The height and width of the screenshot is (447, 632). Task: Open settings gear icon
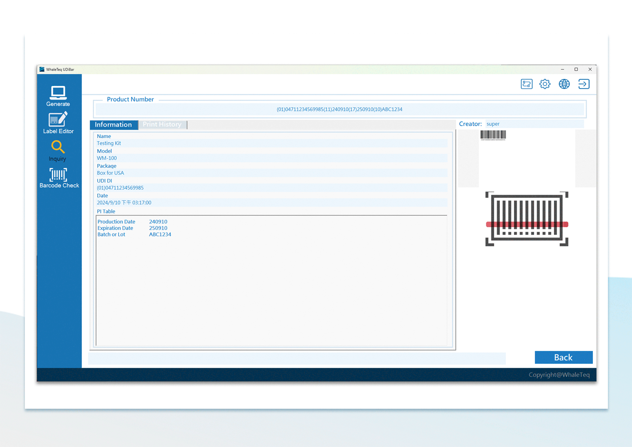point(545,84)
